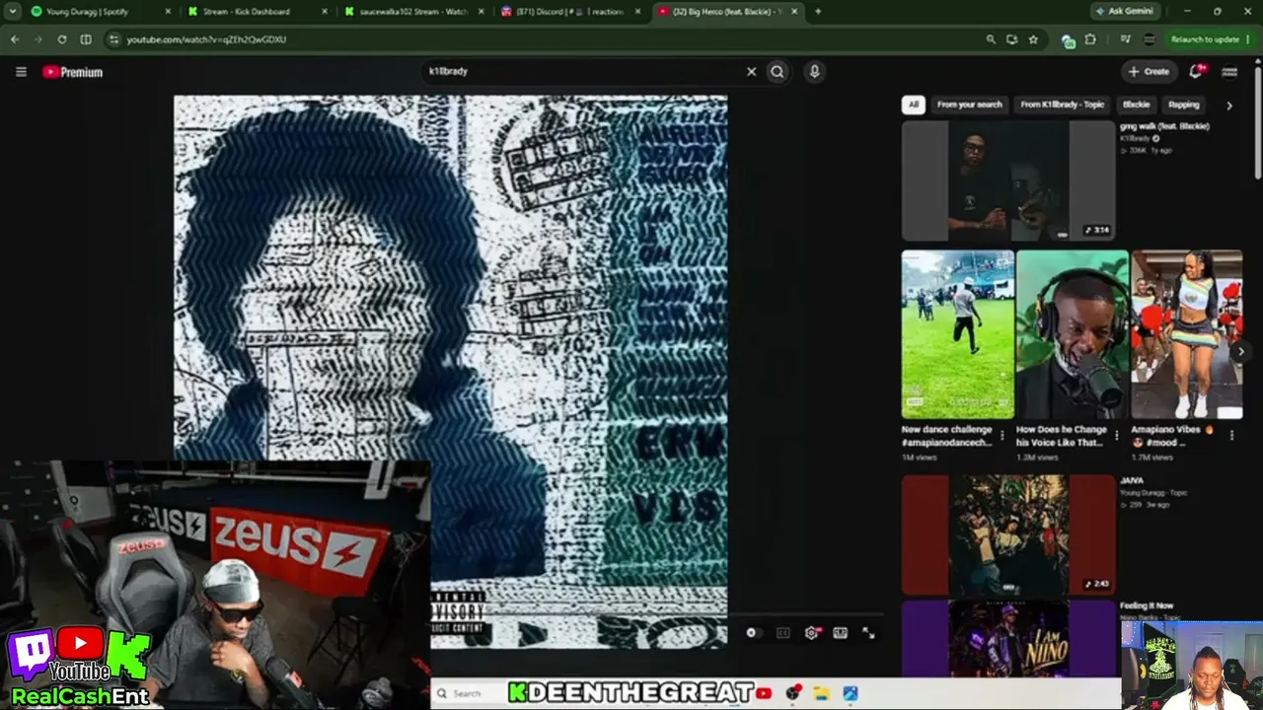Open the Photos app on taskbar
This screenshot has height=710, width=1263.
850,693
